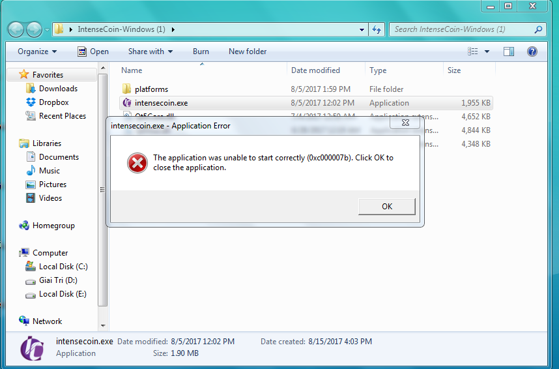Open Downloads in Favorites
Viewport: 559px width, 369px height.
[58, 89]
